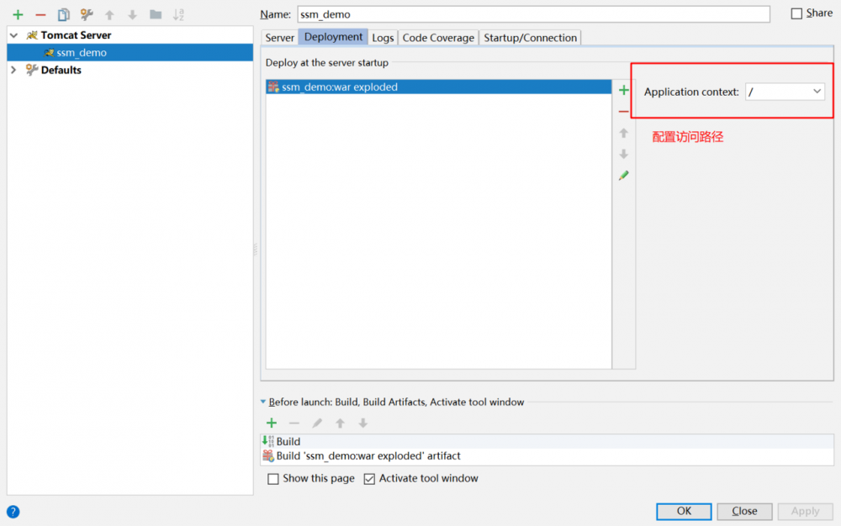
Task: Click the Name field containing ssm_demo
Action: click(x=533, y=14)
